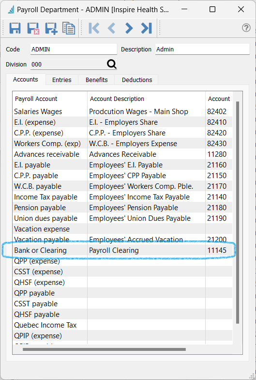256x380 pixels.
Task: Click account number 82402
Action: 217,112
